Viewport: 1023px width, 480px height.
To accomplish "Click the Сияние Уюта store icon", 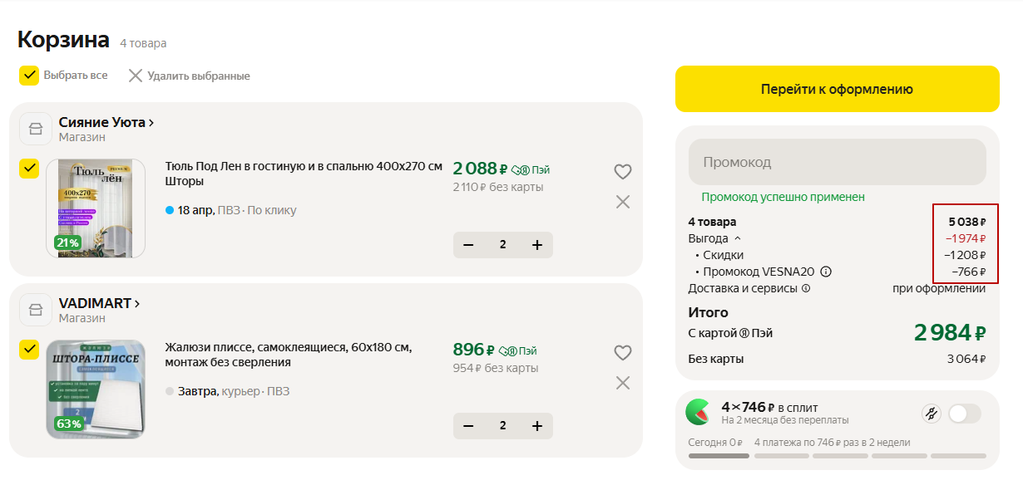I will [35, 129].
